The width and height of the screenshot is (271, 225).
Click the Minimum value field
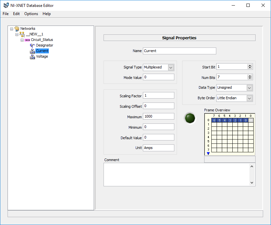159,127
